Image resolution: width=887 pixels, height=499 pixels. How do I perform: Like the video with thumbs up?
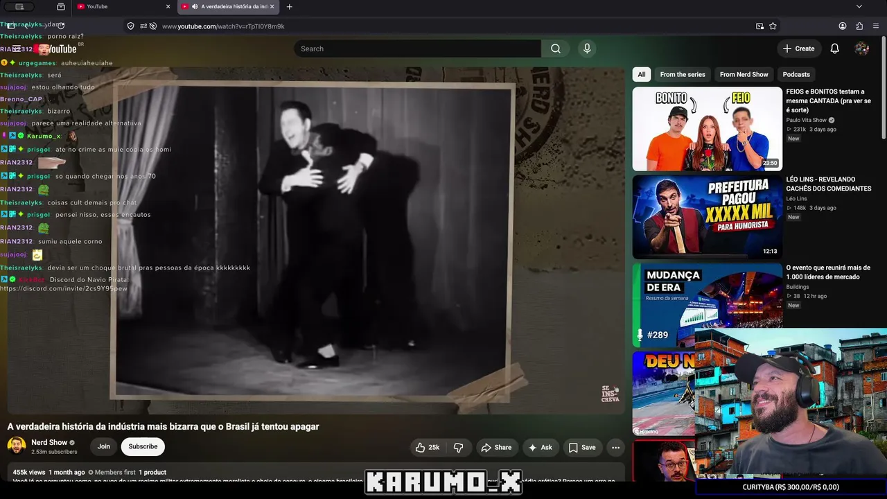click(428, 447)
